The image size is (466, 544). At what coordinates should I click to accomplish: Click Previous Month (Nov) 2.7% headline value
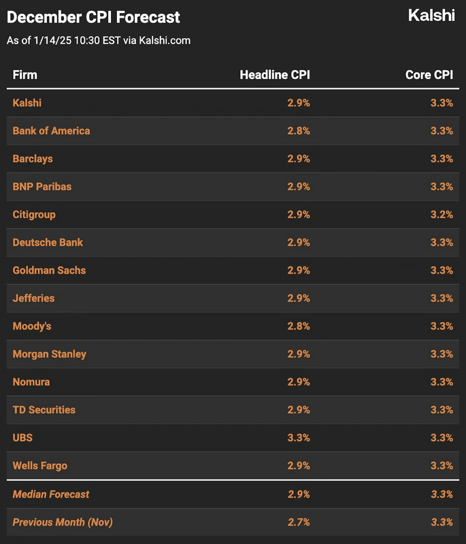pos(299,522)
